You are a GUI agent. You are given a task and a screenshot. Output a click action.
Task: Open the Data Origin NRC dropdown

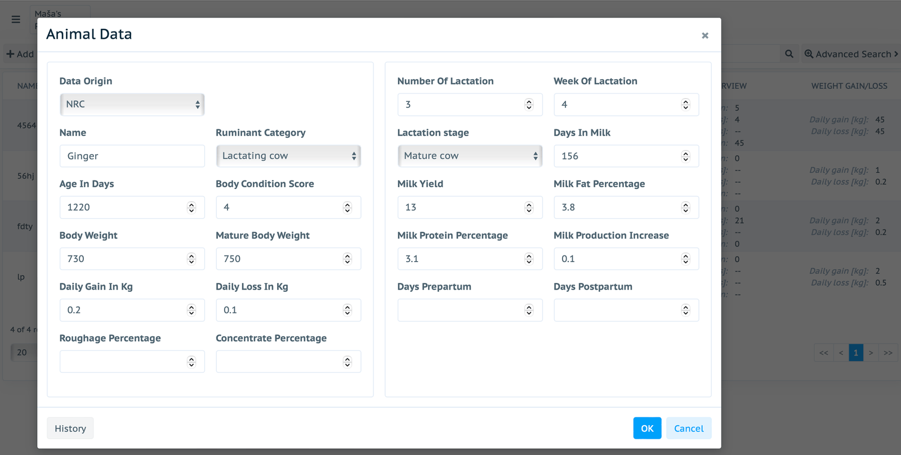pos(132,105)
